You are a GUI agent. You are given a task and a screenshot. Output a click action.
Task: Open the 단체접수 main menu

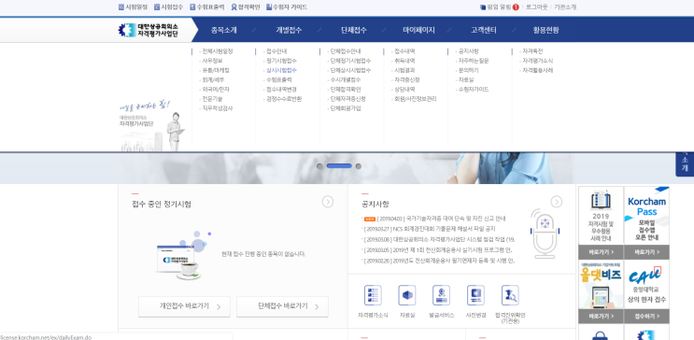click(354, 30)
